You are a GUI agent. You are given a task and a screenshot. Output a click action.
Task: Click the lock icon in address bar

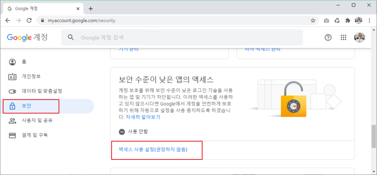[43, 21]
